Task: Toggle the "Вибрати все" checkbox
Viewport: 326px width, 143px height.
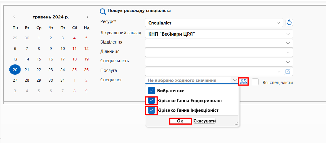Action: pos(152,90)
